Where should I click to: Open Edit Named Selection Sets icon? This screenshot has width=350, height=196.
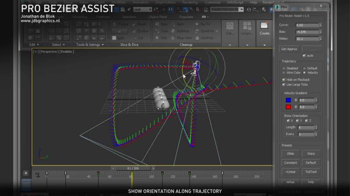click(206, 9)
